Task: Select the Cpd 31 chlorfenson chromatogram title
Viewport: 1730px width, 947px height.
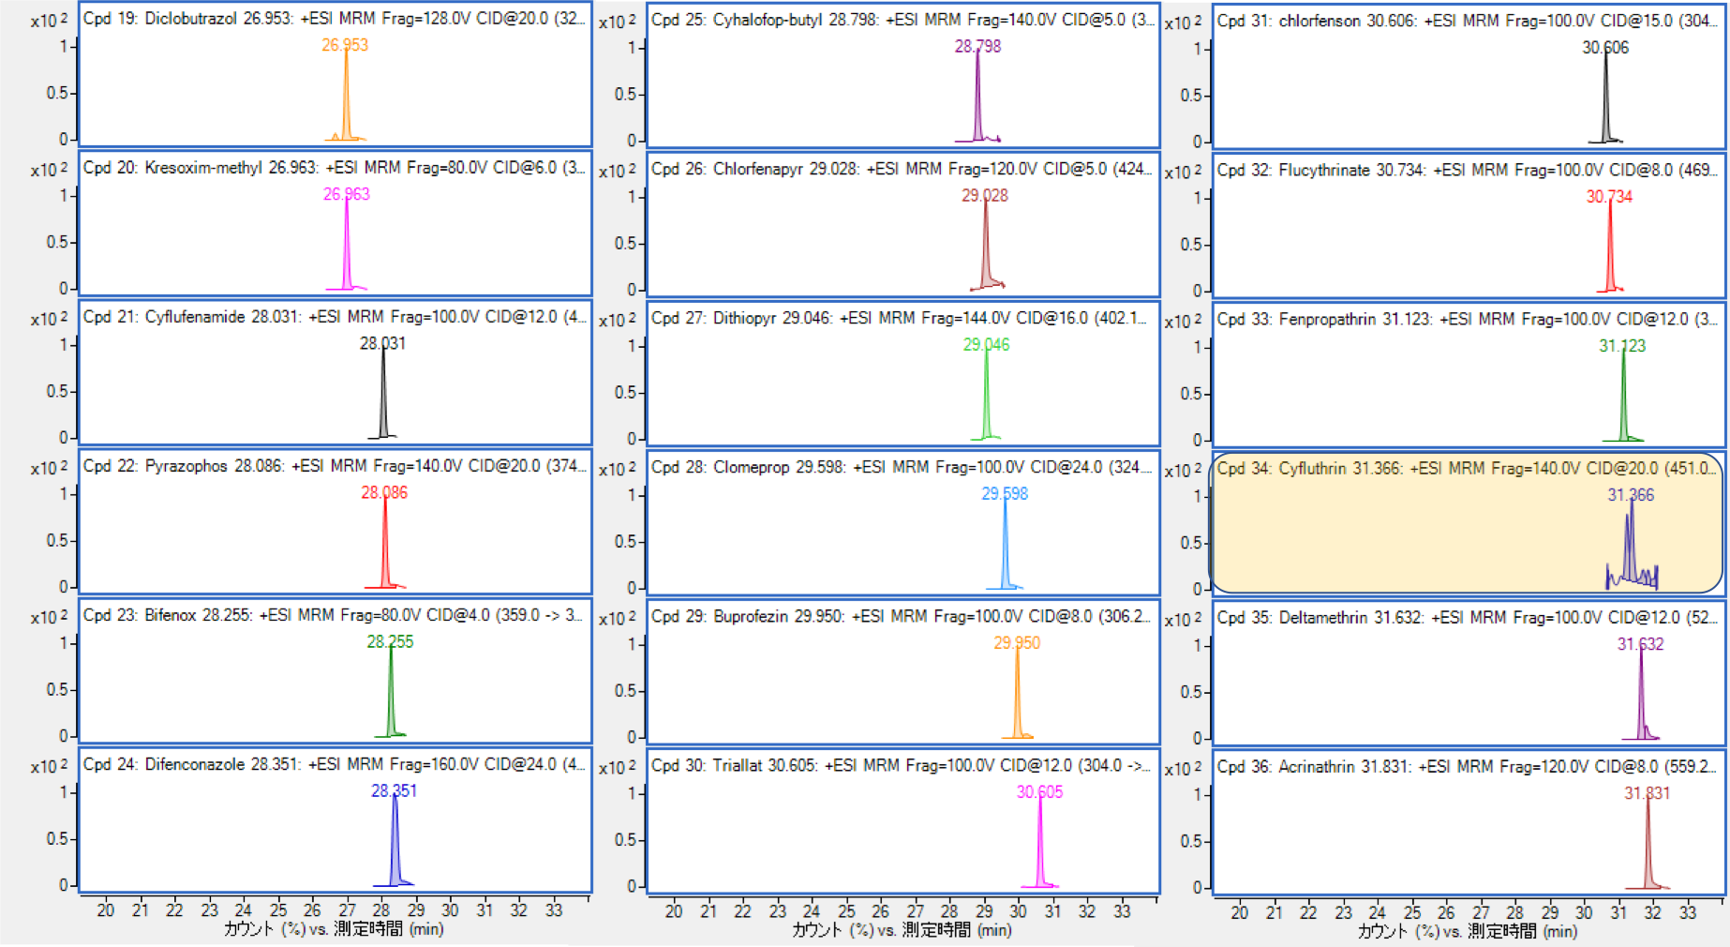Action: point(1468,21)
